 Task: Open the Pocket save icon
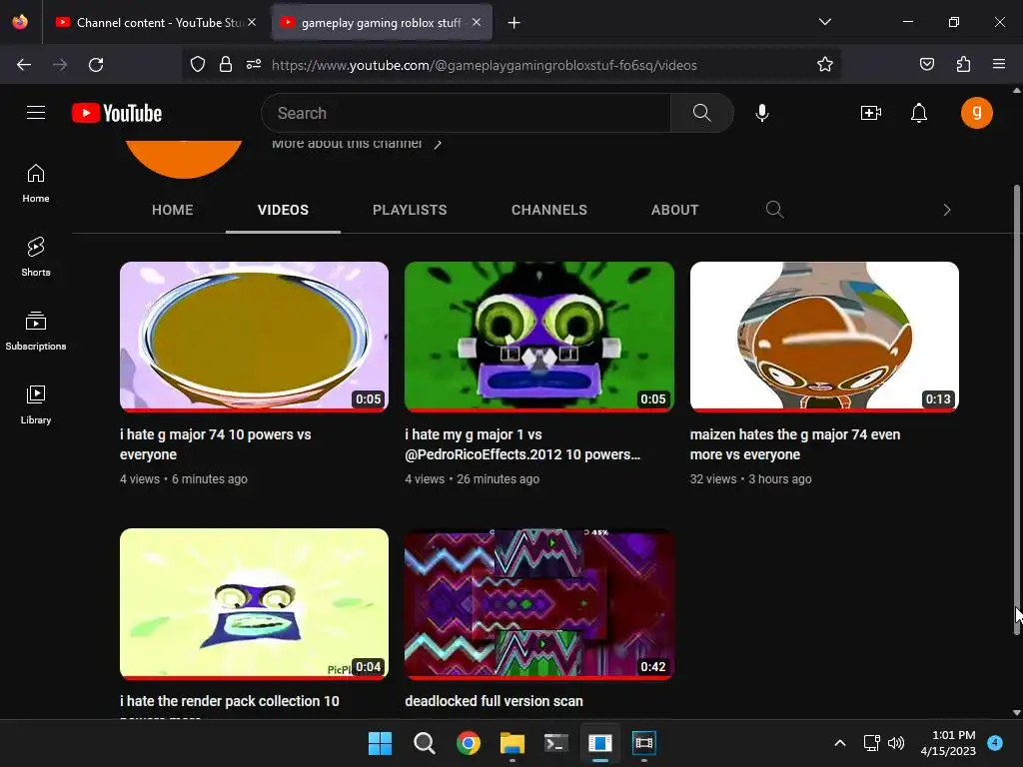[926, 65]
